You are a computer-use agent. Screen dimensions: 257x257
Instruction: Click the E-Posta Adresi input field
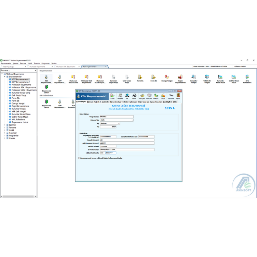(127, 149)
